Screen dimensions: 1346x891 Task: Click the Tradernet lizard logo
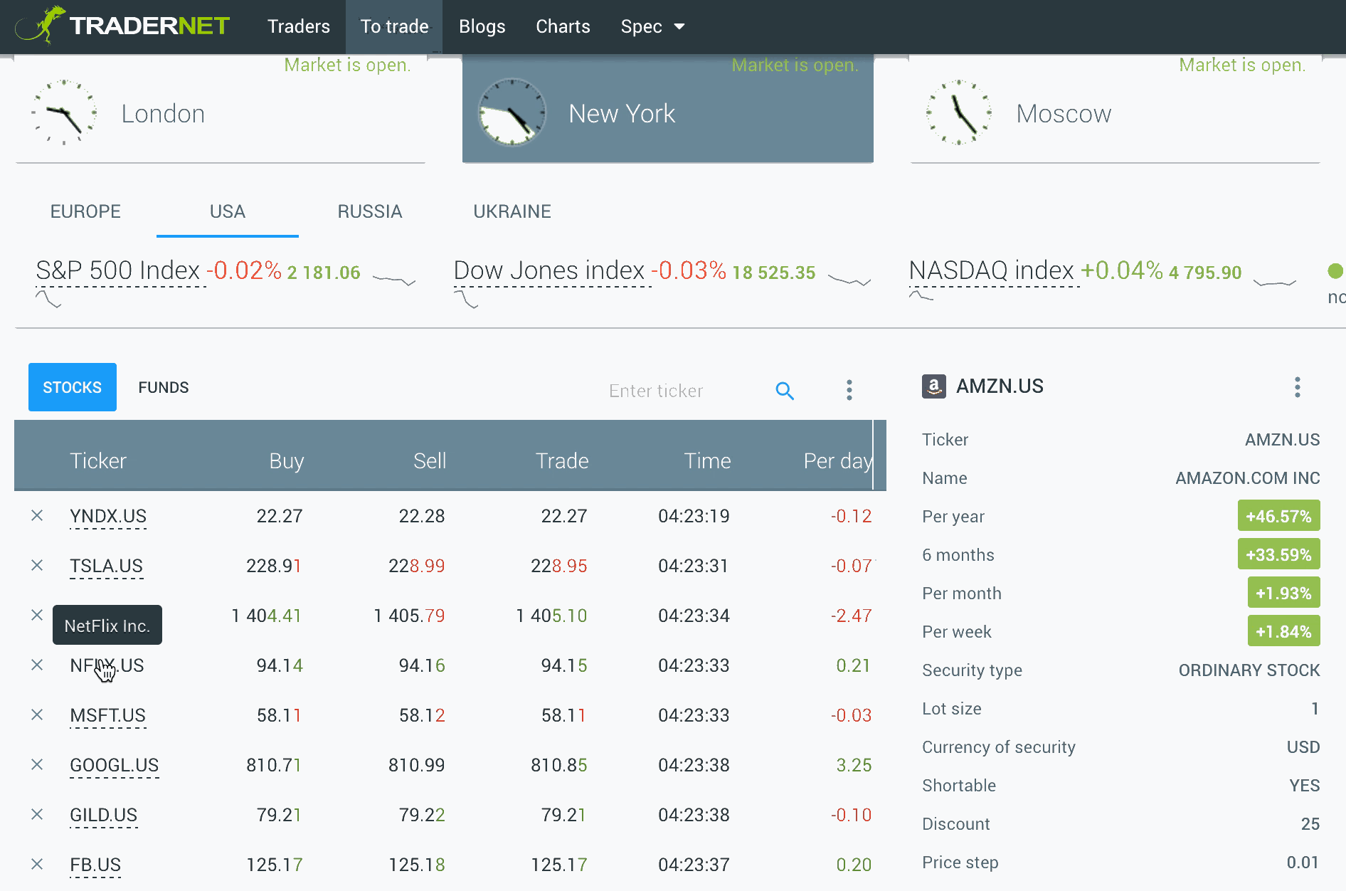[122, 26]
